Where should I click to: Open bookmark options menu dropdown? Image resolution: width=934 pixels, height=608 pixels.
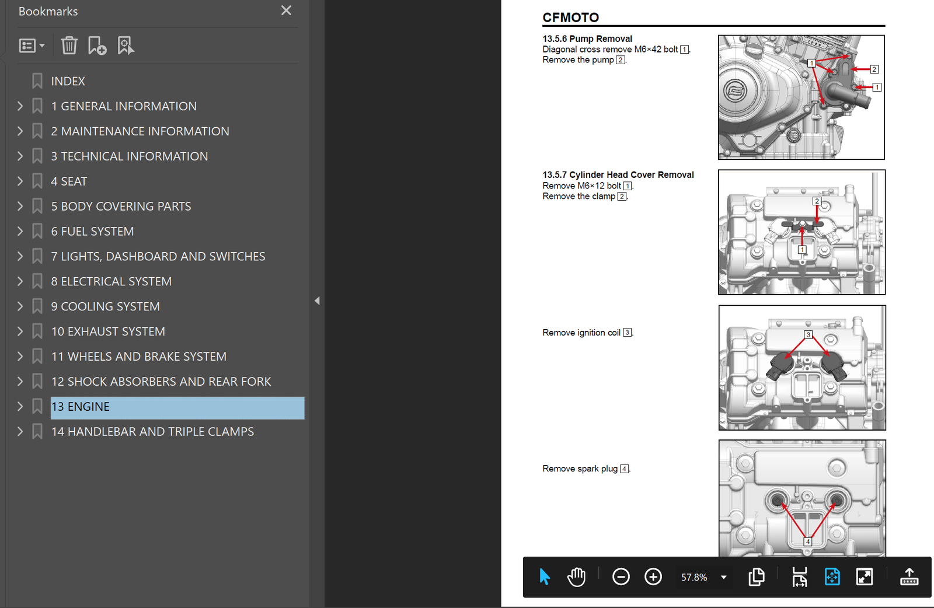click(32, 46)
